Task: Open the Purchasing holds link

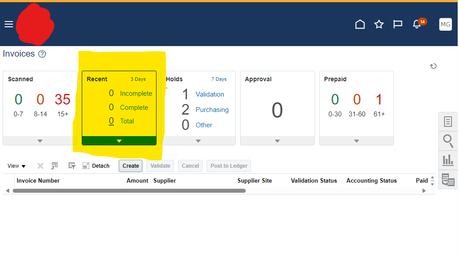Action: point(212,109)
